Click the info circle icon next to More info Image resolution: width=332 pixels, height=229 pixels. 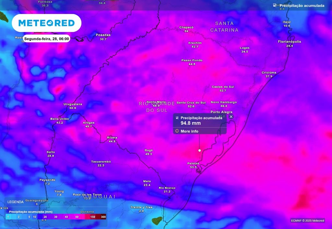click(177, 131)
